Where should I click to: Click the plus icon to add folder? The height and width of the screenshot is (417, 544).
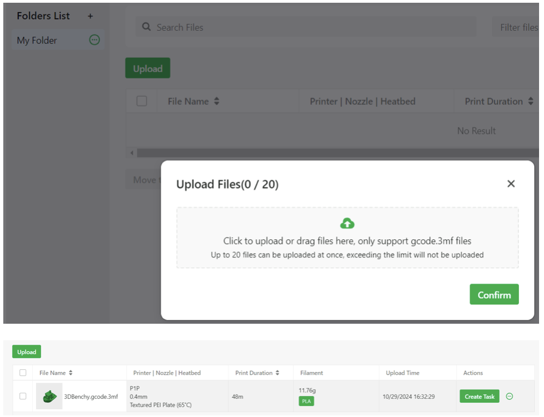(90, 16)
